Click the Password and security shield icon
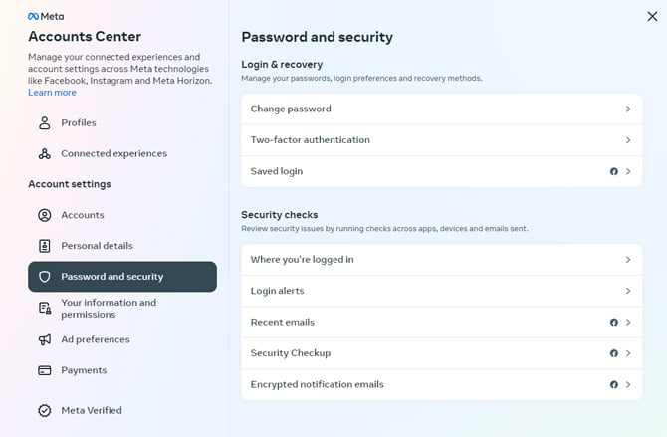This screenshot has height=437, width=667. 44,277
